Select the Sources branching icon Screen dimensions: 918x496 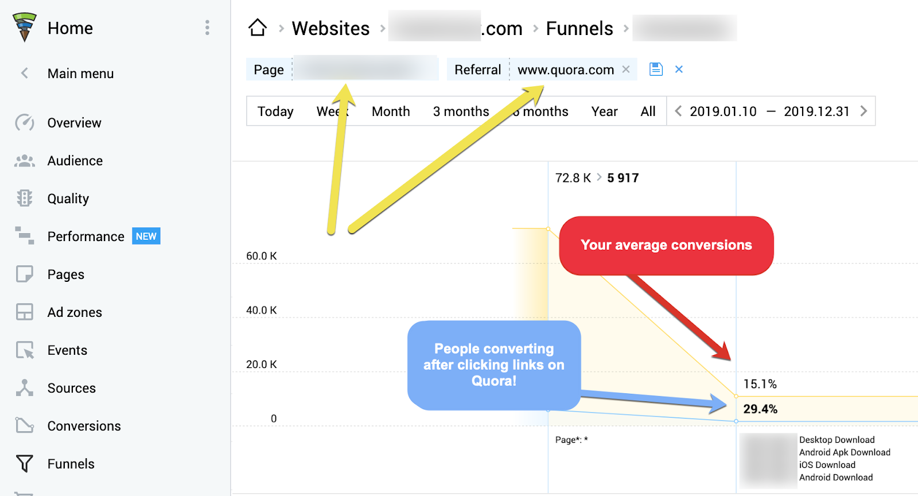[24, 387]
